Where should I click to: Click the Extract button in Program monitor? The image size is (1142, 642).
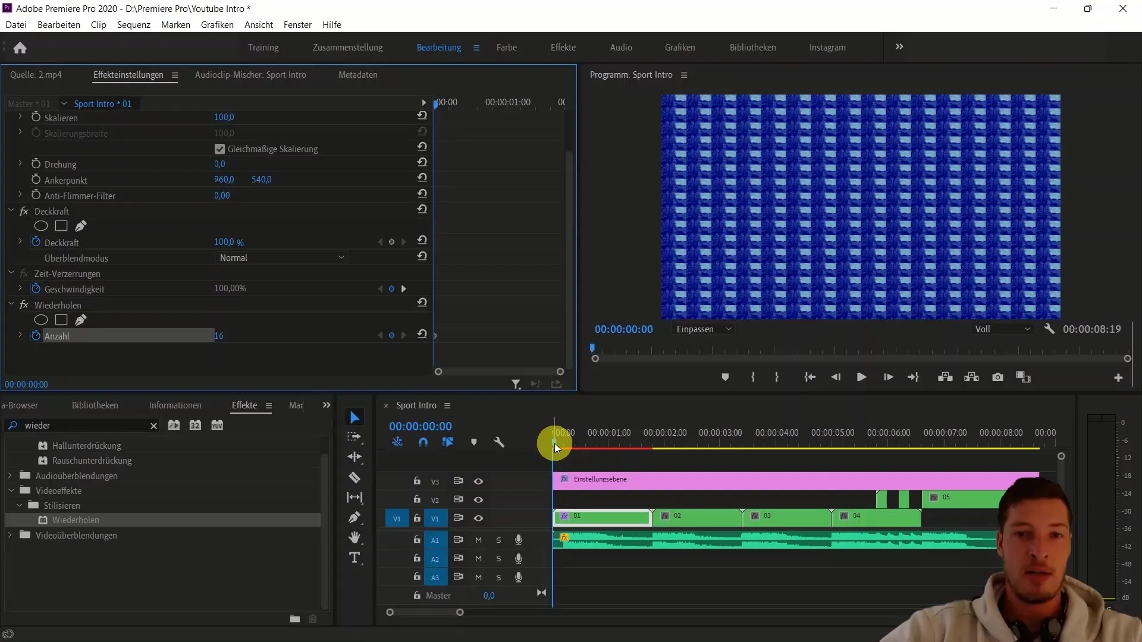[x=971, y=377]
